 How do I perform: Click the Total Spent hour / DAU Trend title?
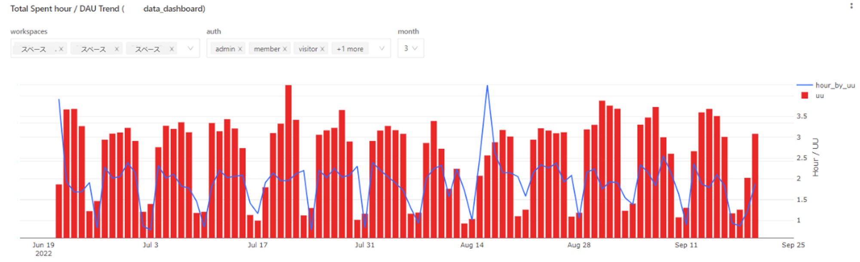107,9
